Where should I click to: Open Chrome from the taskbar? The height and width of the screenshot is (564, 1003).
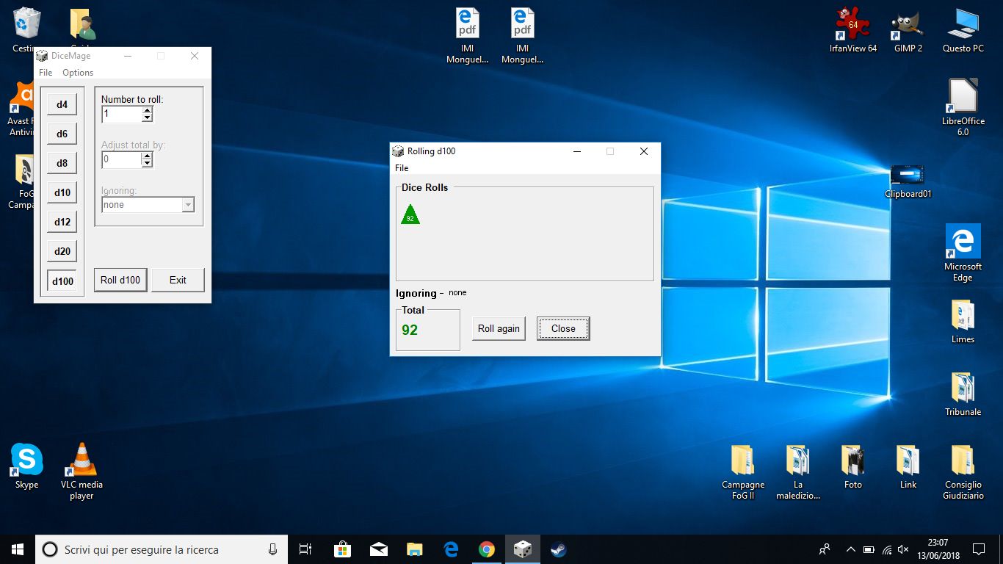tap(487, 549)
